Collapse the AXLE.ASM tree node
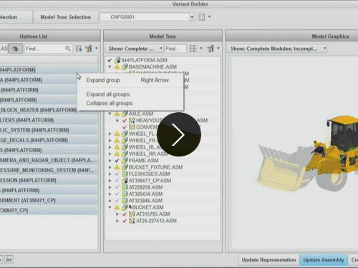This screenshot has height=268, width=358. point(110,114)
